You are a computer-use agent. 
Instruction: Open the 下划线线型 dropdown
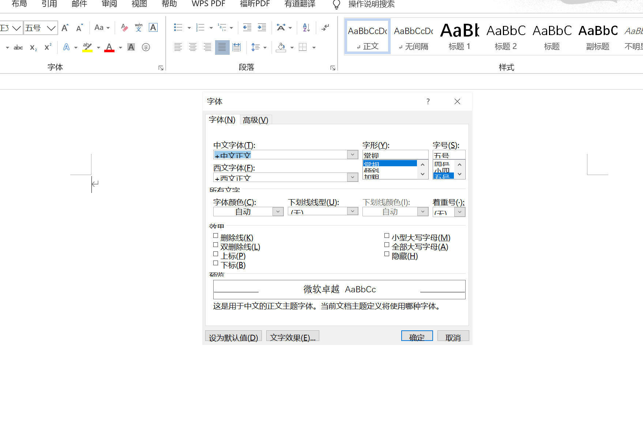352,211
